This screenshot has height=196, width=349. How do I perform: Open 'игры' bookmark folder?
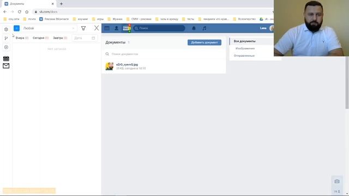click(98, 19)
